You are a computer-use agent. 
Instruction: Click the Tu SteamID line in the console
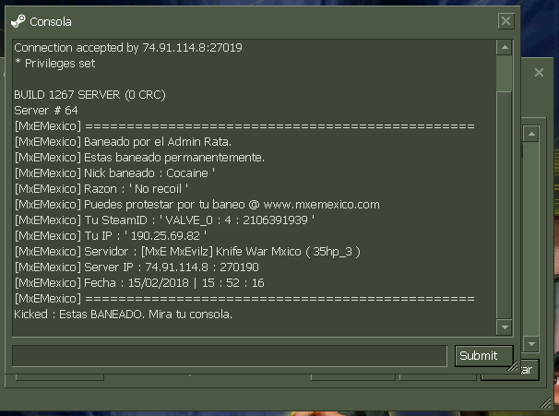pyautogui.click(x=164, y=220)
